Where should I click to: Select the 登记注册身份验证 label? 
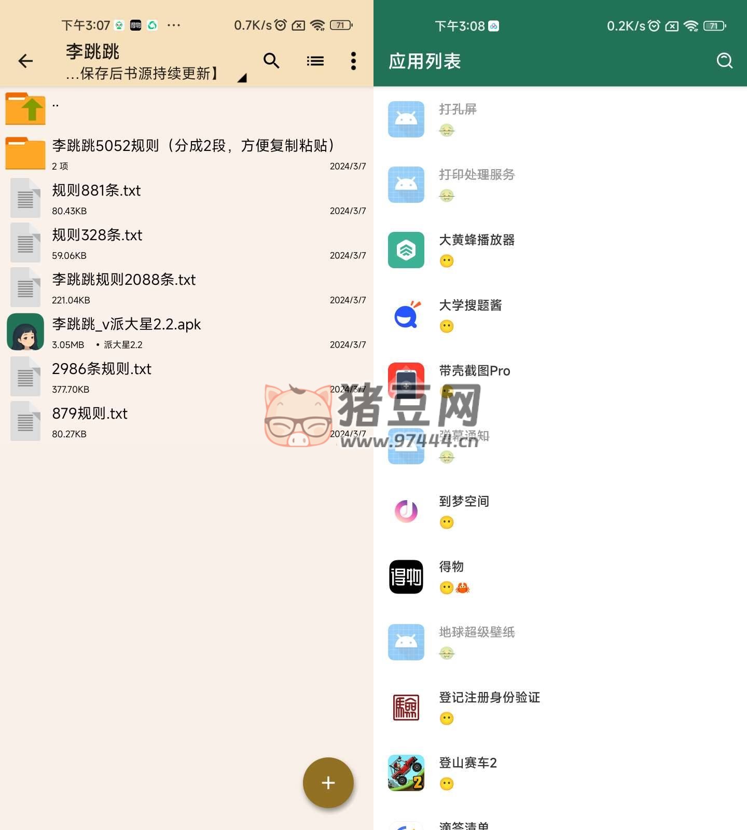pos(490,697)
